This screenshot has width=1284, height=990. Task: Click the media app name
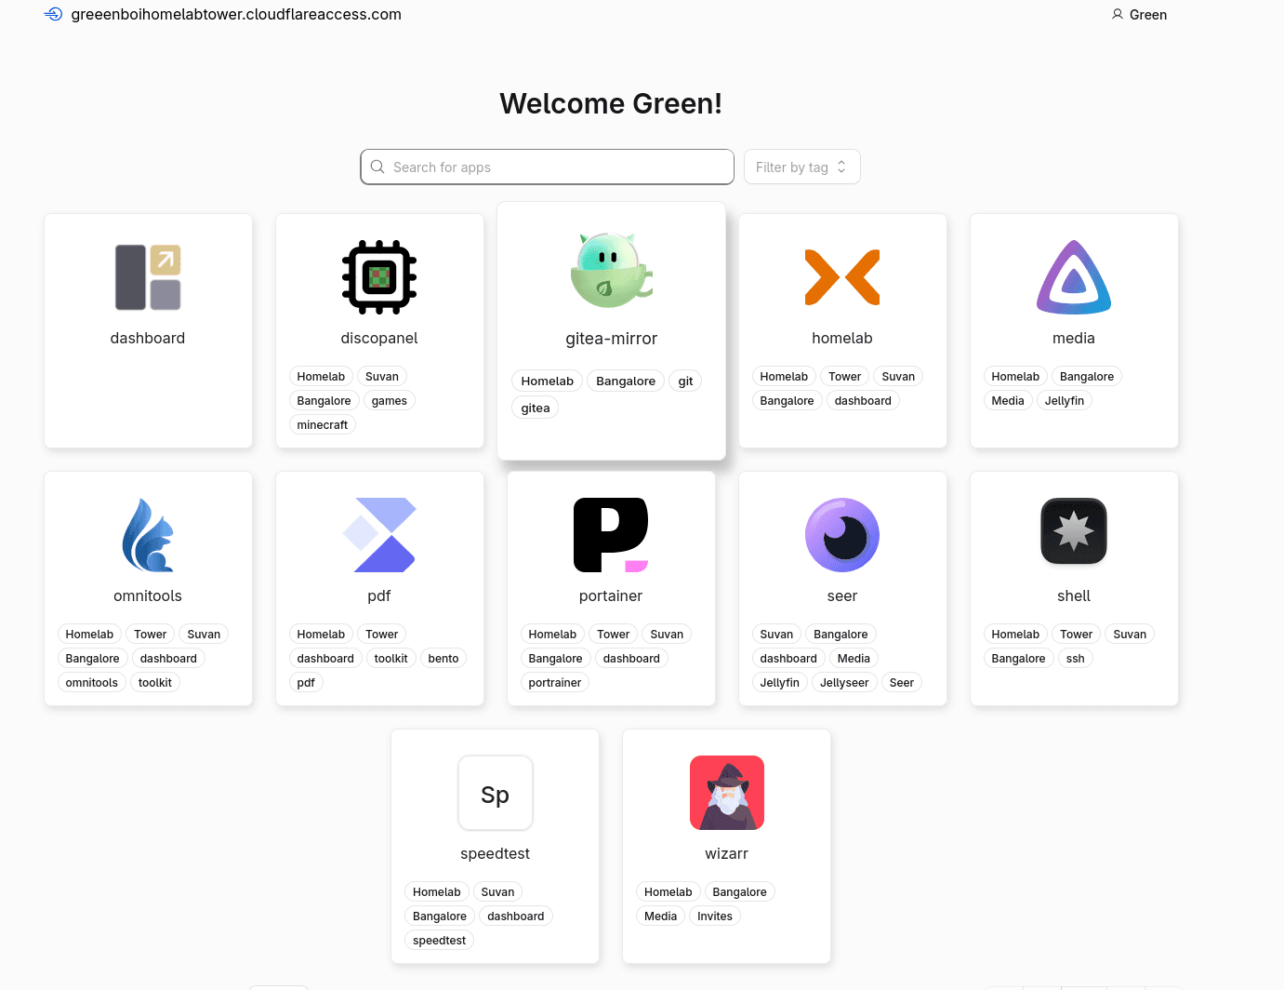coord(1074,339)
